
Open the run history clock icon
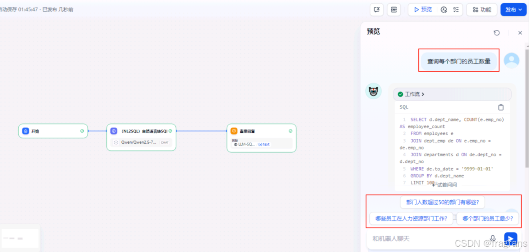(x=444, y=10)
